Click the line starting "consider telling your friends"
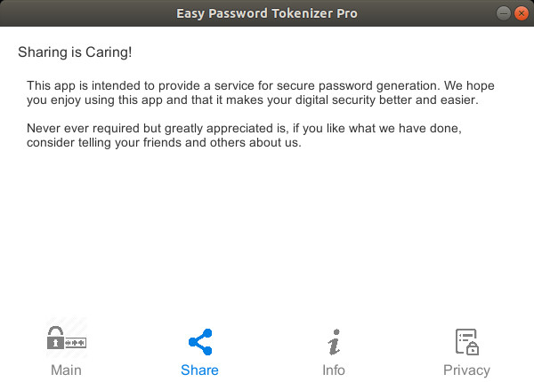Viewport: 534px width, 382px height. 164,143
